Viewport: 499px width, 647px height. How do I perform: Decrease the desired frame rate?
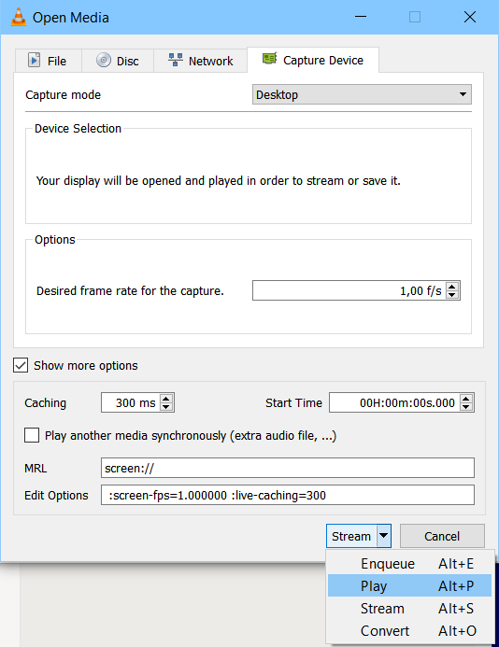pyautogui.click(x=452, y=295)
